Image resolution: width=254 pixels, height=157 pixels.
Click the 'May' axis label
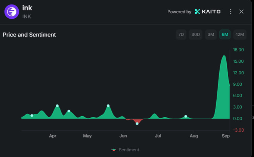click(87, 136)
